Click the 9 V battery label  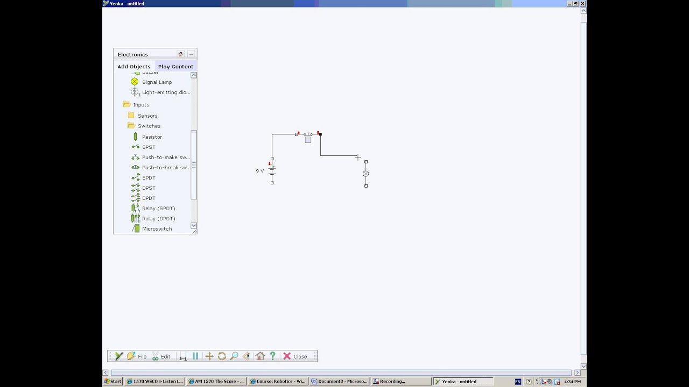pos(260,171)
